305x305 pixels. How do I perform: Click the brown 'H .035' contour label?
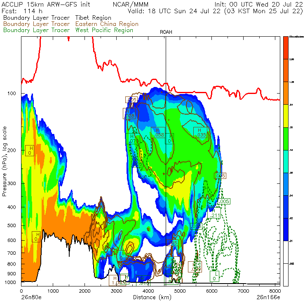click(200, 132)
